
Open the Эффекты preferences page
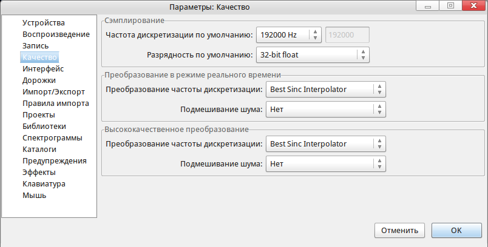[x=40, y=173]
